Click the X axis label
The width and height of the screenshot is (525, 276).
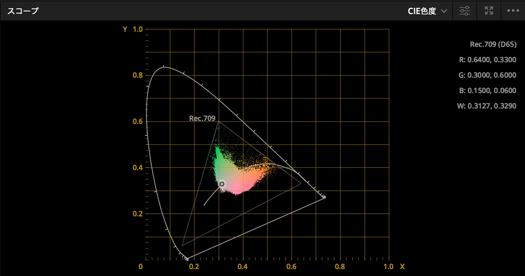pos(402,266)
